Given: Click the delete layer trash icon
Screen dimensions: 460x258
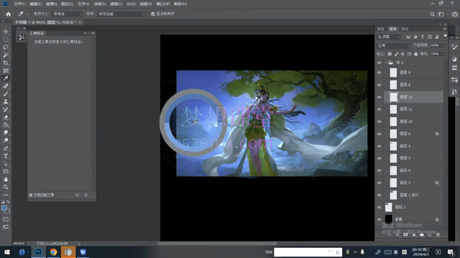Looking at the screenshot, I should 438,234.
